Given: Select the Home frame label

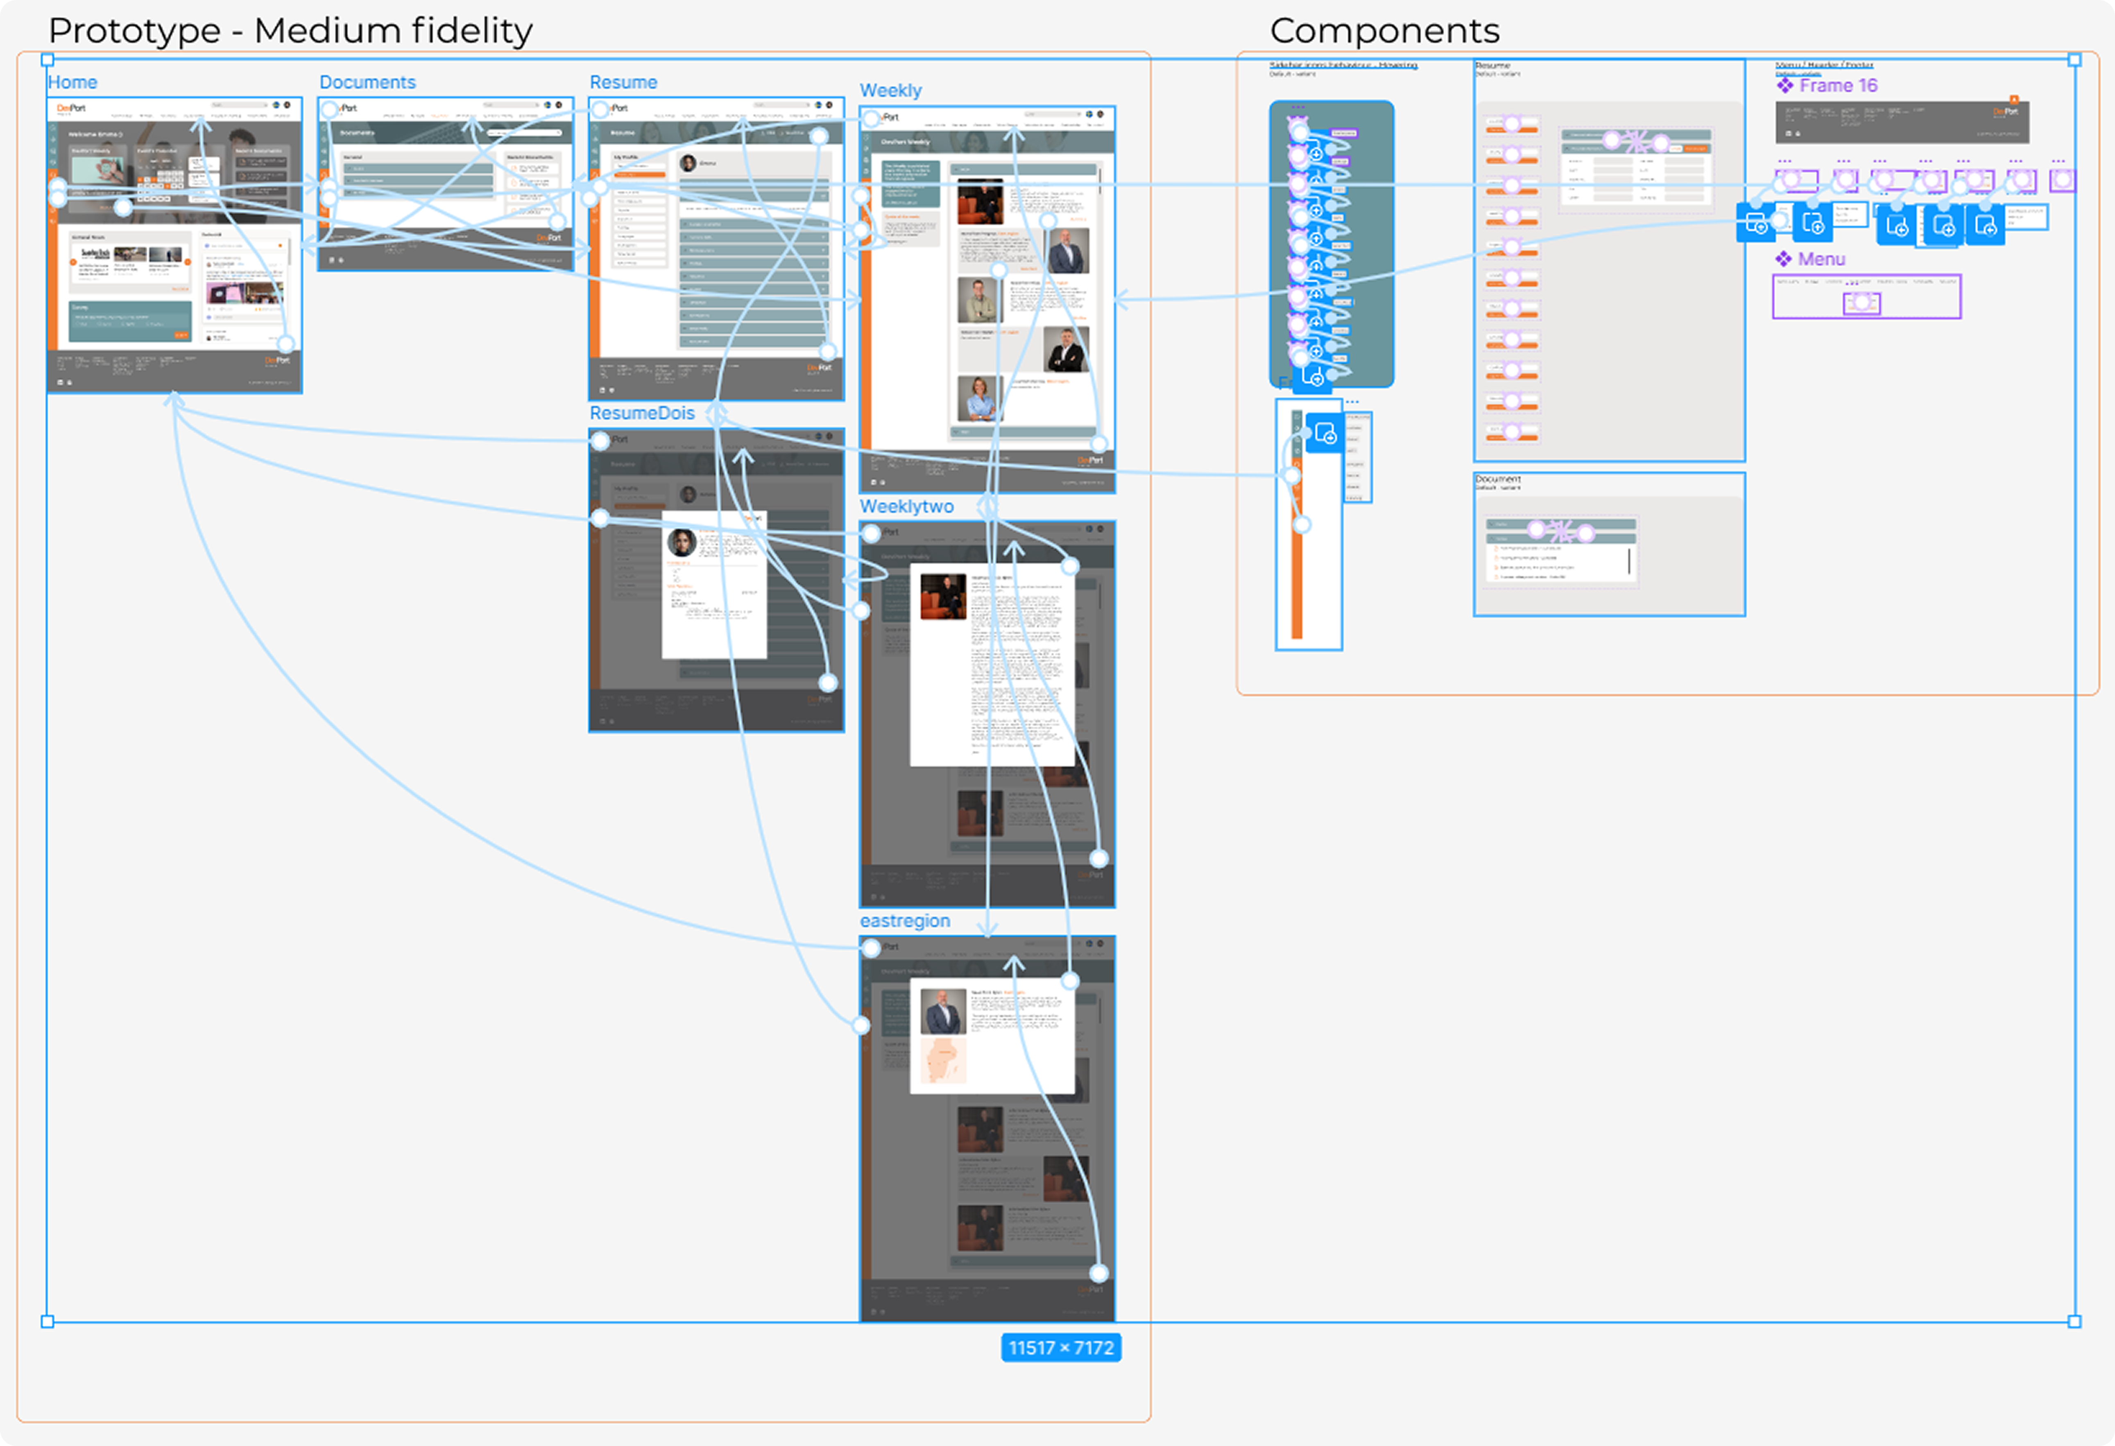Looking at the screenshot, I should click(x=73, y=83).
